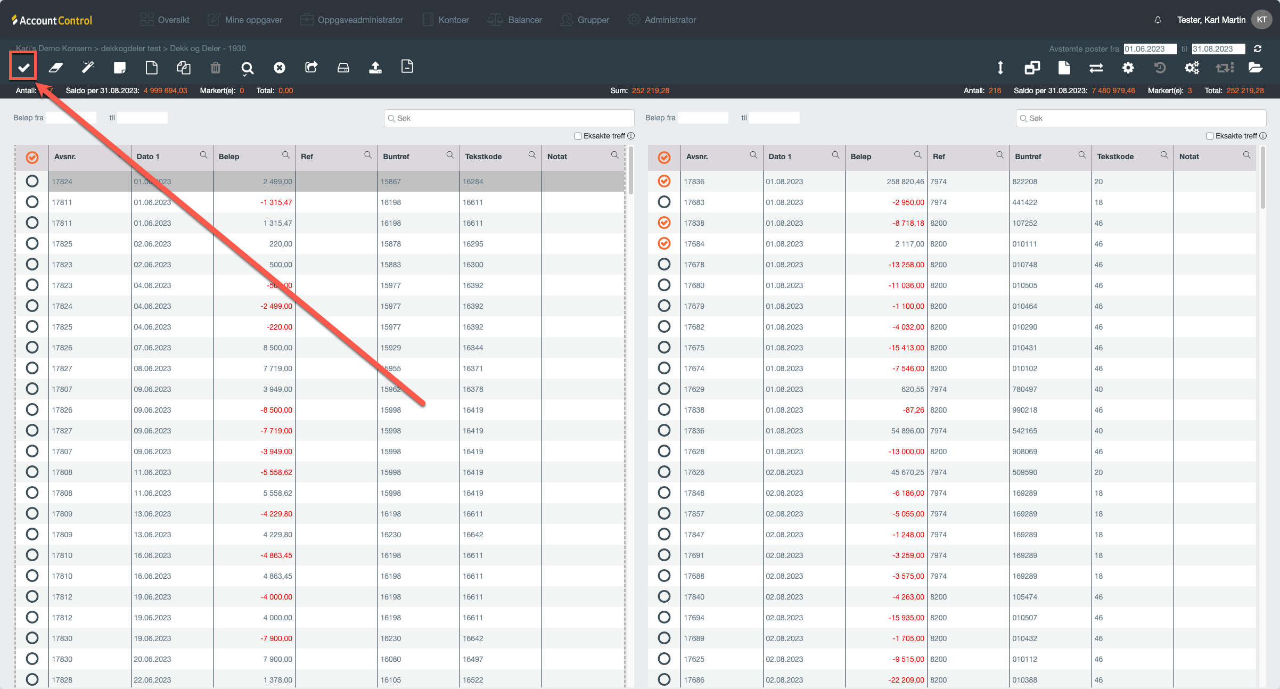Open right Tekstkode column search filter
Screen dimensions: 1280x689
pos(1164,155)
